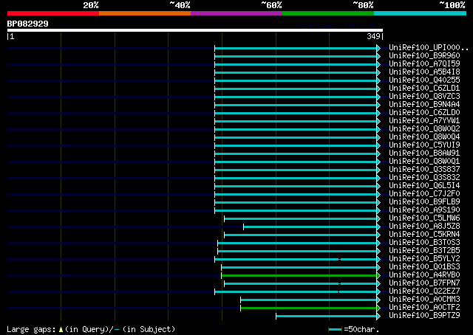This screenshot has width=473, height=335.
Task: Select the UniRef100_A0CTF2 label
Action: pos(424,308)
